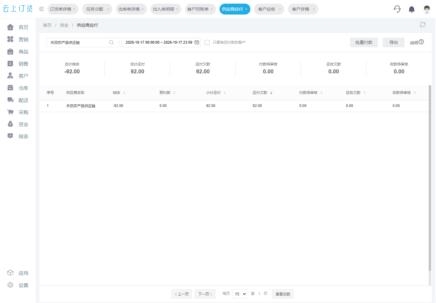Open 仓库 warehouse in sidebar
The height and width of the screenshot is (303, 436).
click(x=18, y=88)
